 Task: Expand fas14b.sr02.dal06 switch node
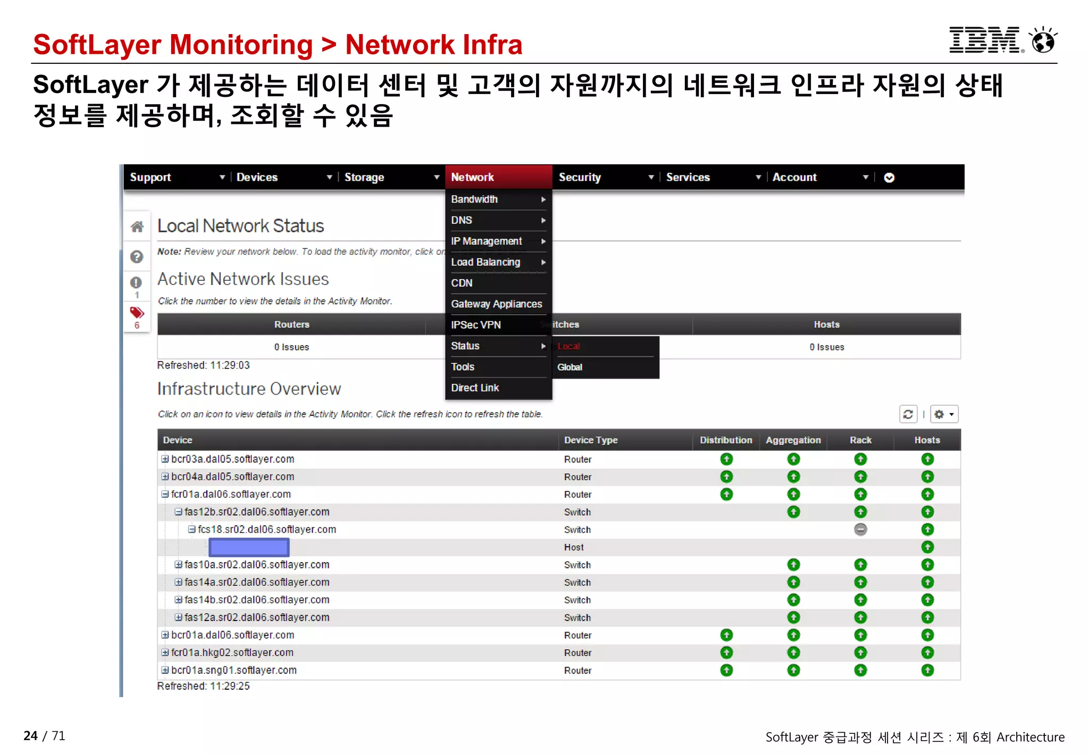(179, 600)
